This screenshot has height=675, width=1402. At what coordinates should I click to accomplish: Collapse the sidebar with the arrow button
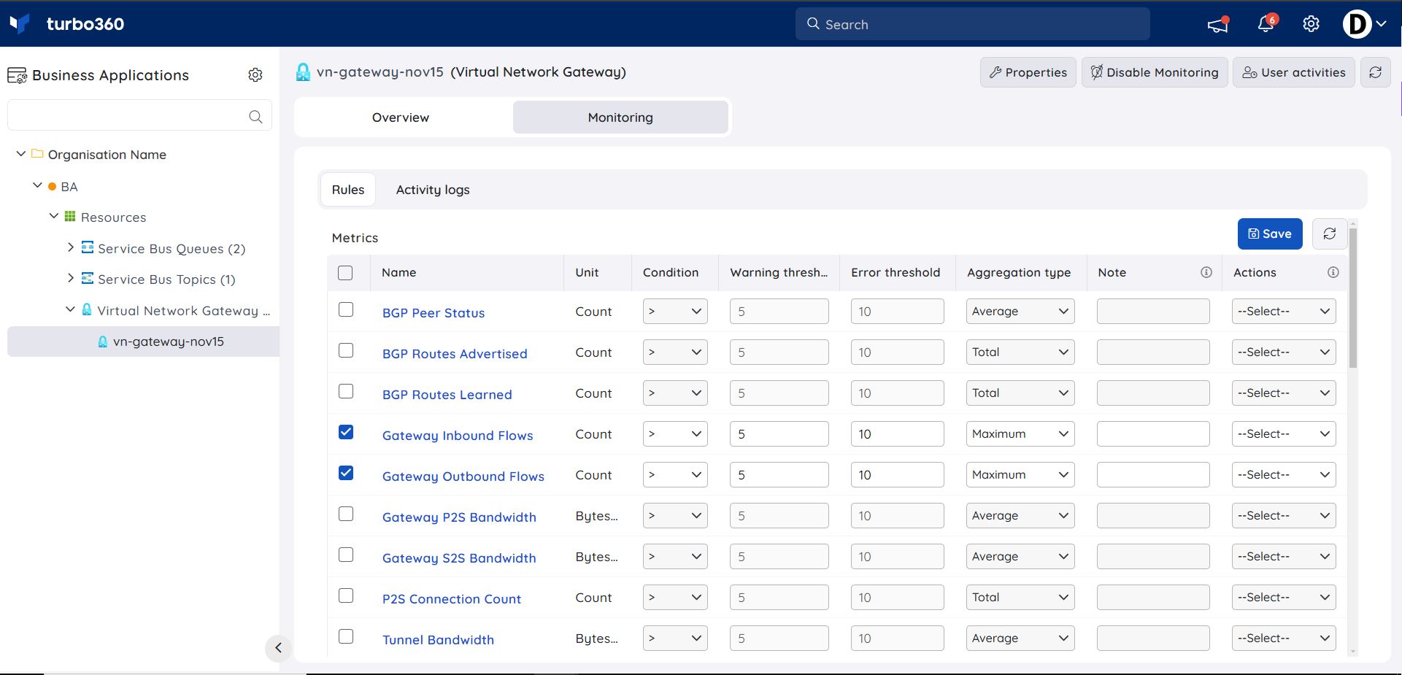point(278,647)
